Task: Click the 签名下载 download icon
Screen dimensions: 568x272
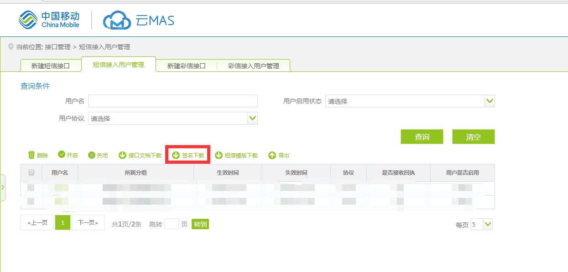Action: [x=176, y=156]
